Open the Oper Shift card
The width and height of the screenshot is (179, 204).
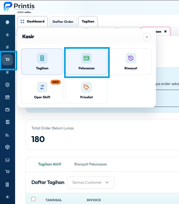pyautogui.click(x=42, y=90)
